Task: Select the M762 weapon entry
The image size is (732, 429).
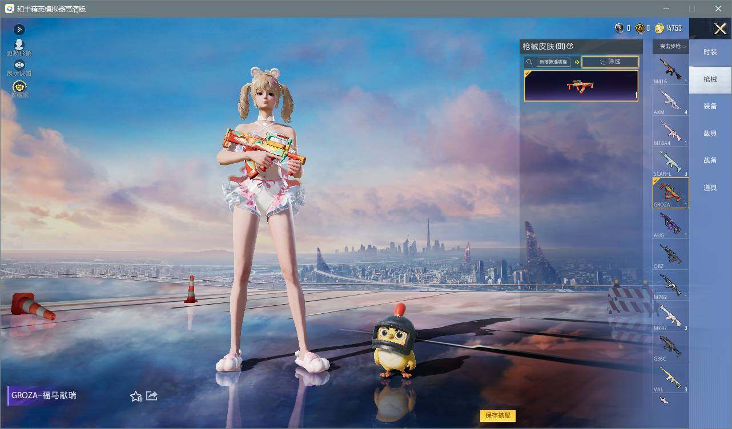Action: click(671, 286)
